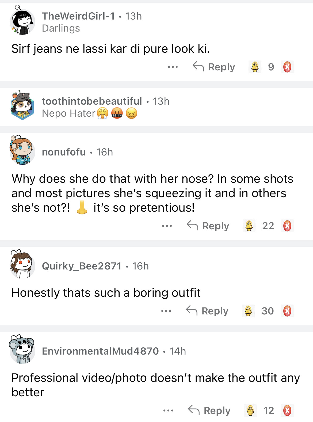The image size is (313, 422).
Task: Reply to TheWeirdGirl-1's comment
Action: [214, 67]
